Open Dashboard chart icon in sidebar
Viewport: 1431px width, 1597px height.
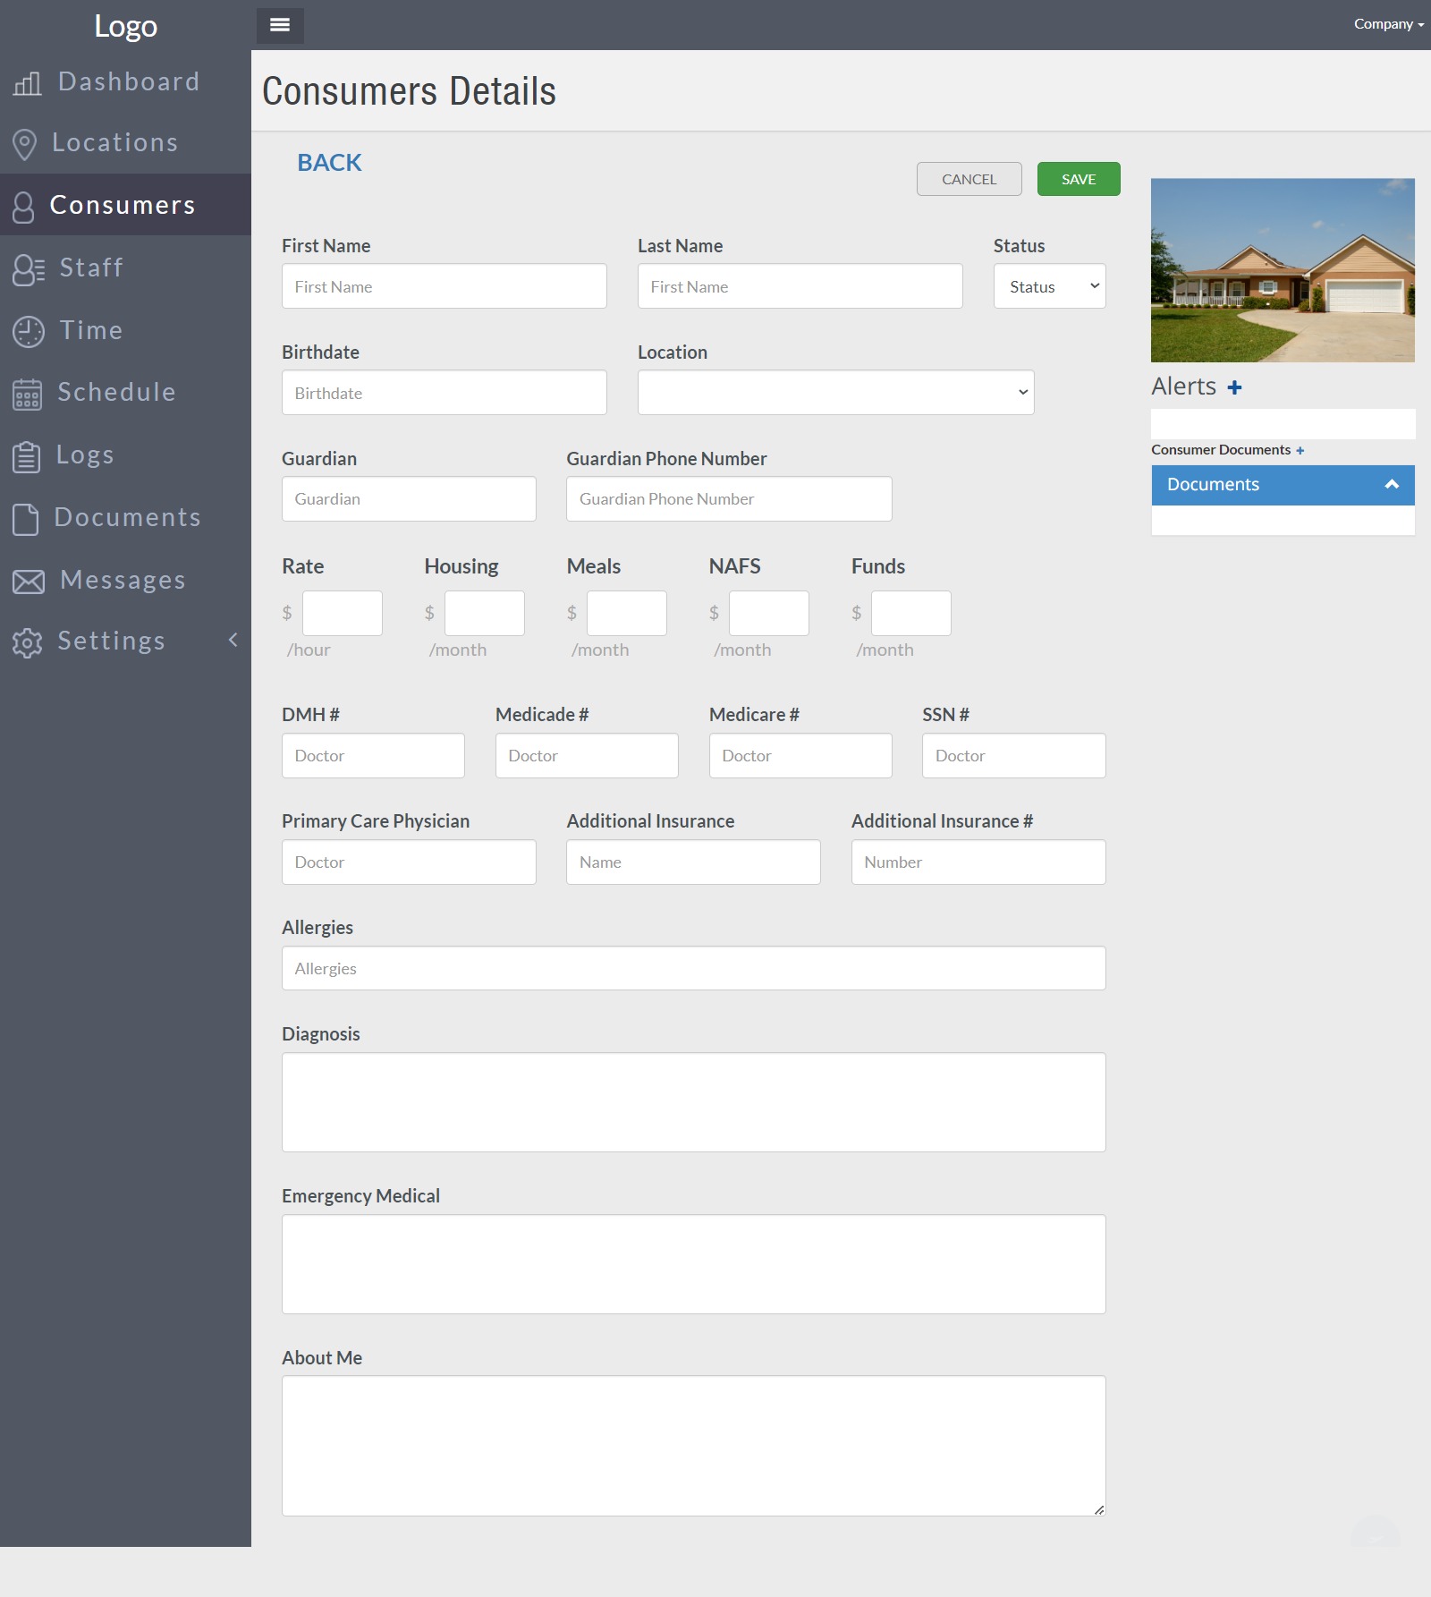(x=28, y=83)
